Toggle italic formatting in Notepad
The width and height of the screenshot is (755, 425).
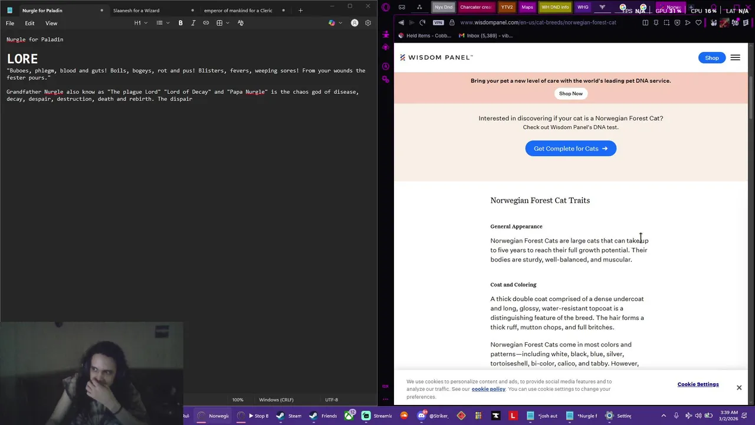(193, 23)
